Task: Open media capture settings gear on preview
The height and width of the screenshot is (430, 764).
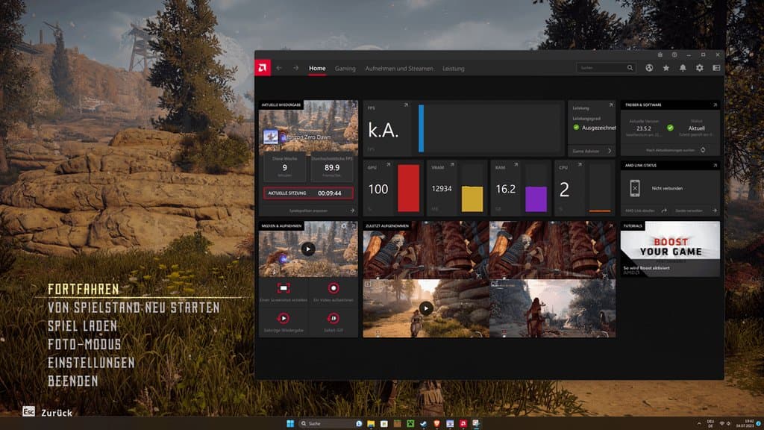Action: pyautogui.click(x=344, y=225)
